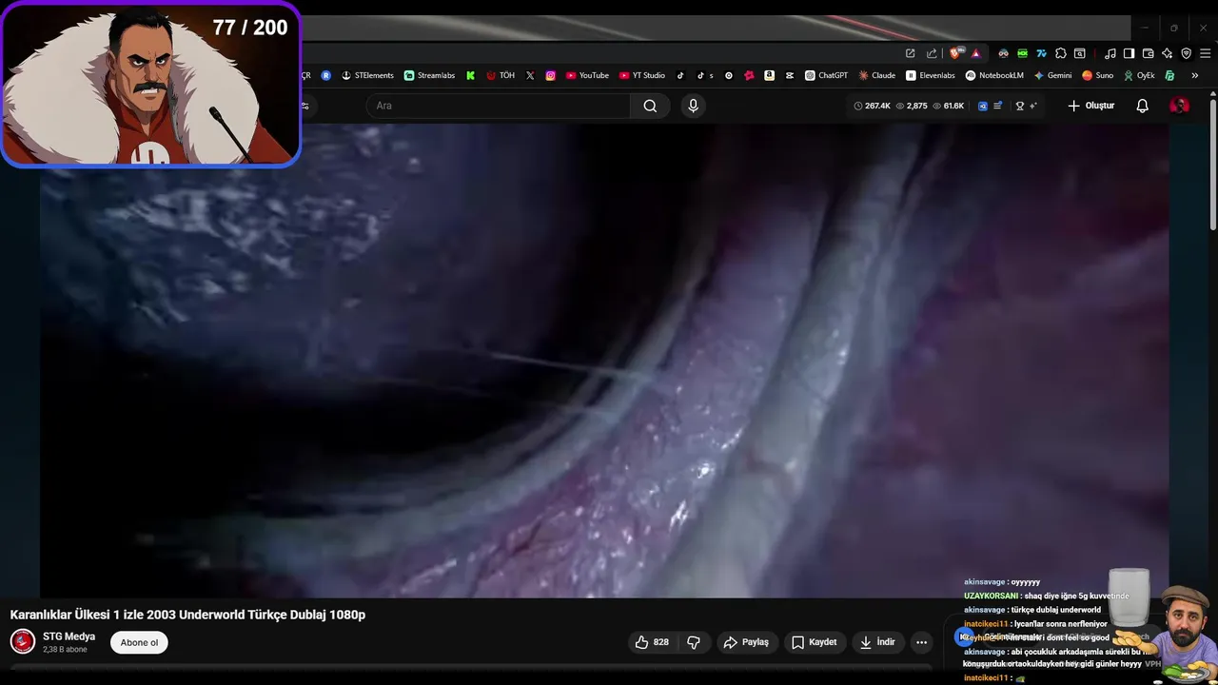Image resolution: width=1218 pixels, height=685 pixels.
Task: Open the YT Studio bookmark
Action: coord(642,75)
